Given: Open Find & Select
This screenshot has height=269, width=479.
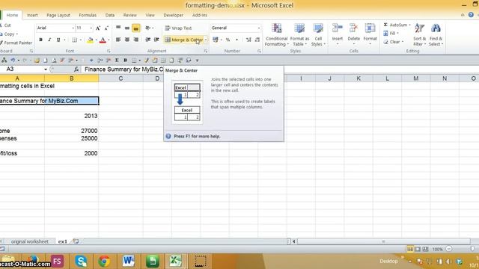Looking at the screenshot, I should pos(436,35).
